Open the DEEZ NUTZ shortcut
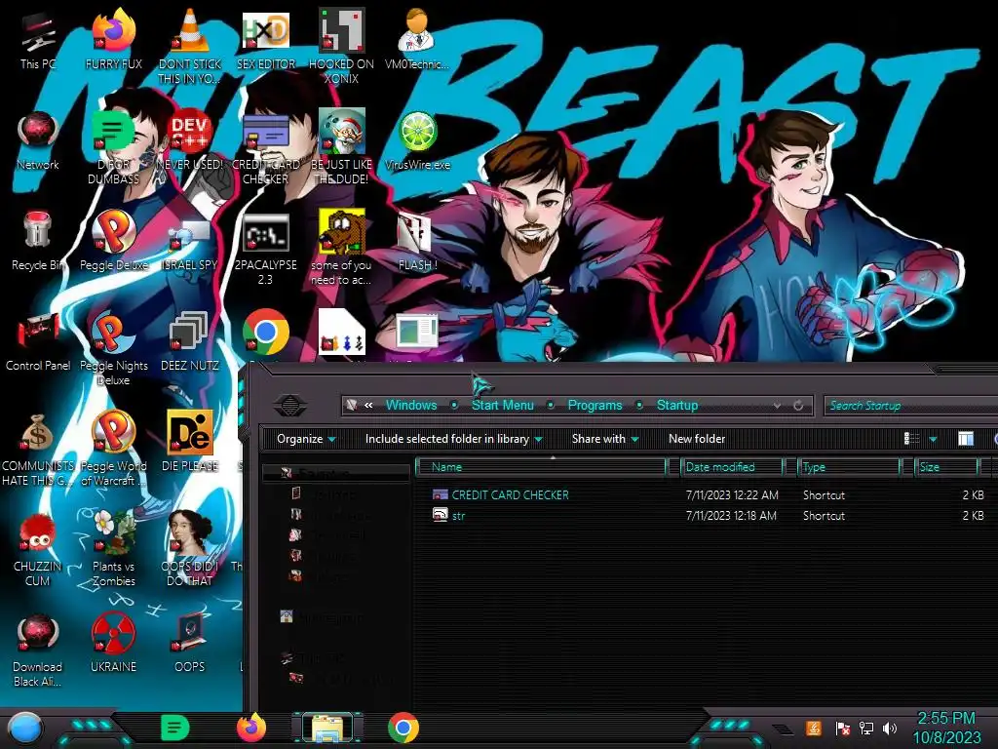 [190, 342]
